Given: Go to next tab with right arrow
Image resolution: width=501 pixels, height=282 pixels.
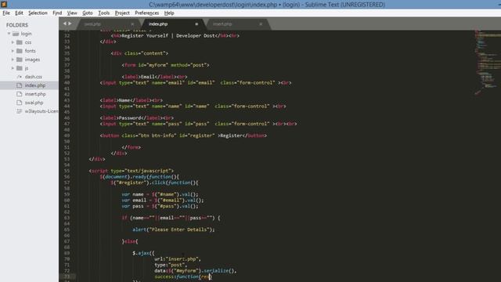Looking at the screenshot, I should click(70, 23).
